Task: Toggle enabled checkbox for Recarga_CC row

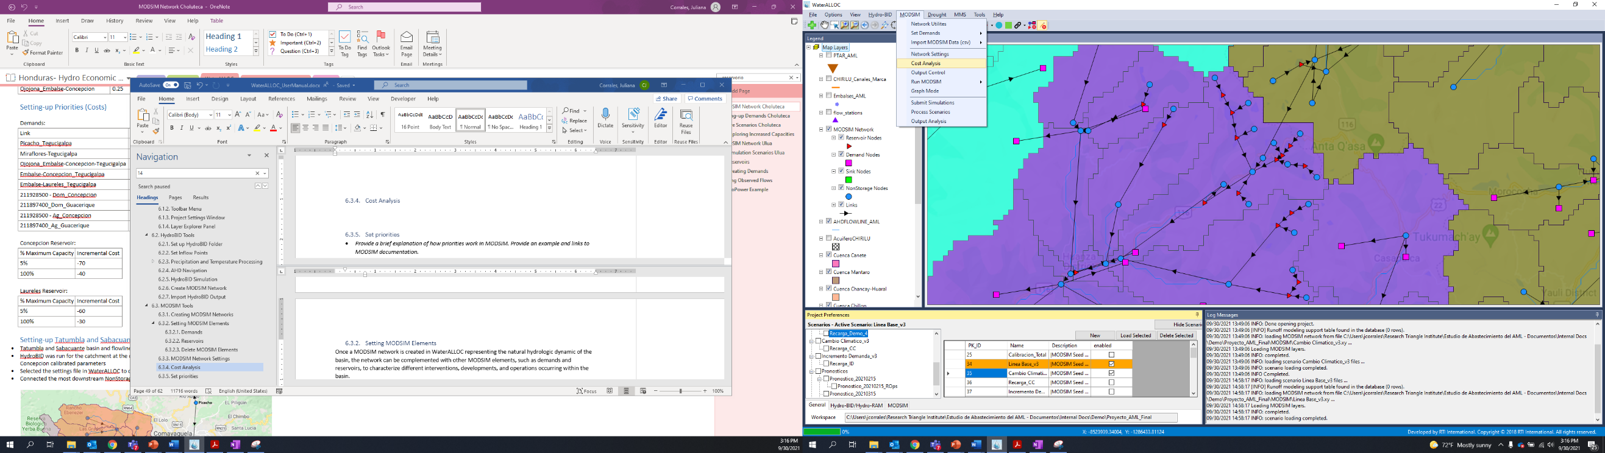Action: point(1111,383)
